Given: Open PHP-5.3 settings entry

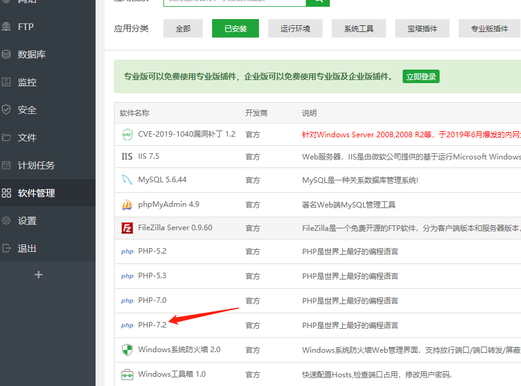Looking at the screenshot, I should click(152, 275).
